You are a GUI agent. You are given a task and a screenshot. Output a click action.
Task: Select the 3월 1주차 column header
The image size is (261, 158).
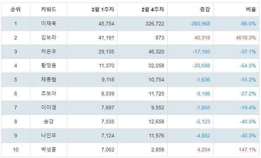103,9
